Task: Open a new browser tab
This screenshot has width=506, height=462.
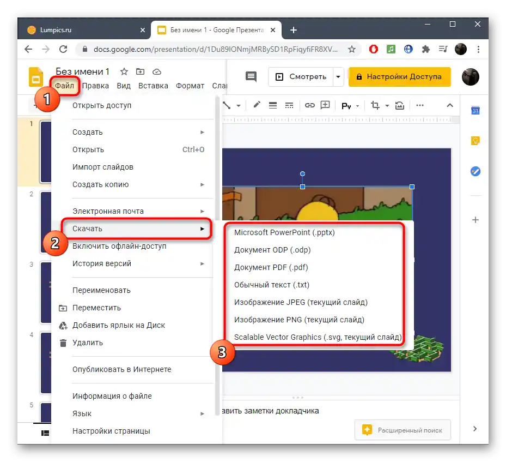Action: [294, 30]
